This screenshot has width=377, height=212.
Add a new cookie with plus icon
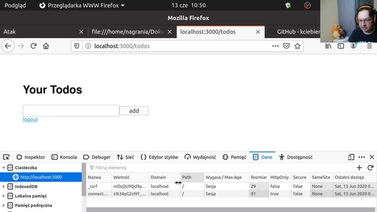[x=359, y=167]
